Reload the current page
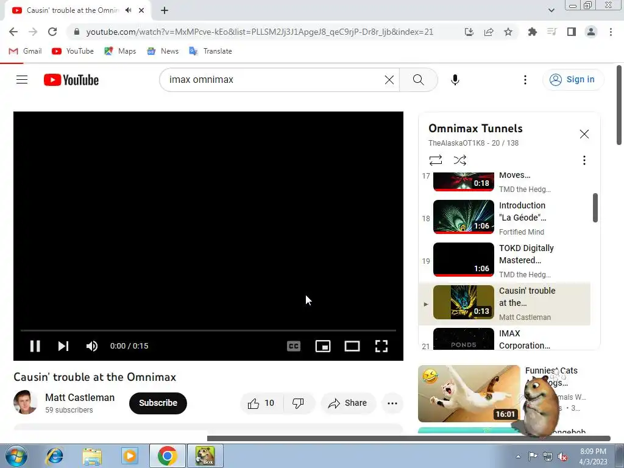 pos(52,32)
